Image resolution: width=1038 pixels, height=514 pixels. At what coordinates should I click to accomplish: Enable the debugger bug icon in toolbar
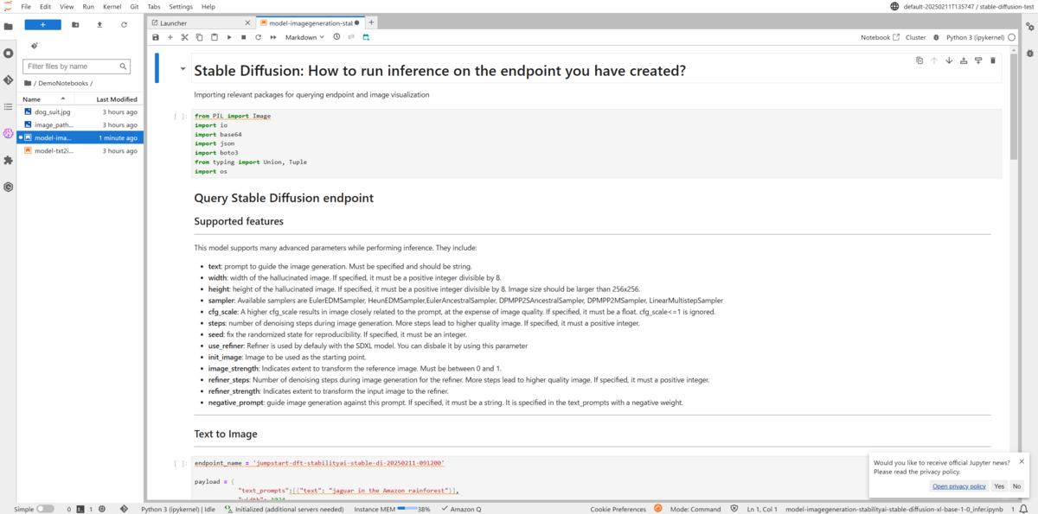pos(936,37)
